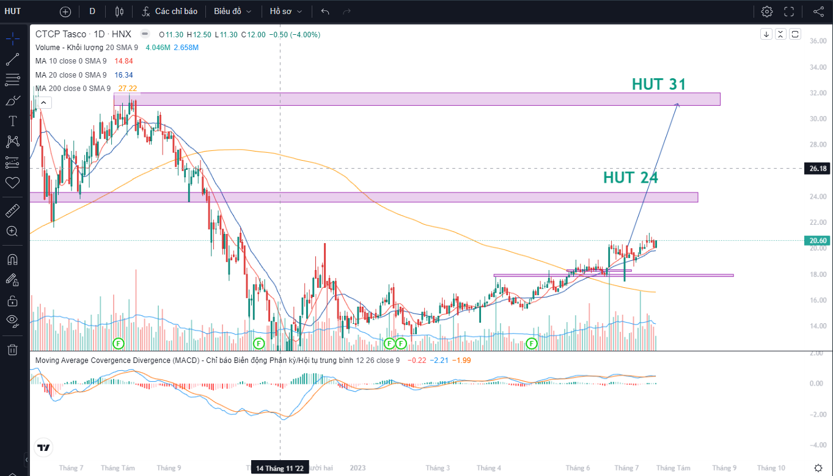Viewport: 833px width, 476px height.
Task: Activate the zoom in magnifier tool
Action: coord(12,231)
